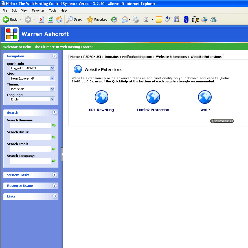Screen dimensions: 248x248
Task: Click Home breadcrumb link
Action: click(75, 57)
